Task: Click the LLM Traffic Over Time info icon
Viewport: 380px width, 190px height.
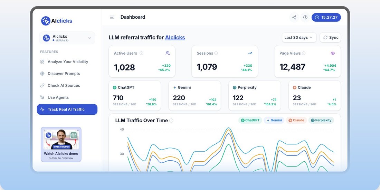Action: (171, 121)
